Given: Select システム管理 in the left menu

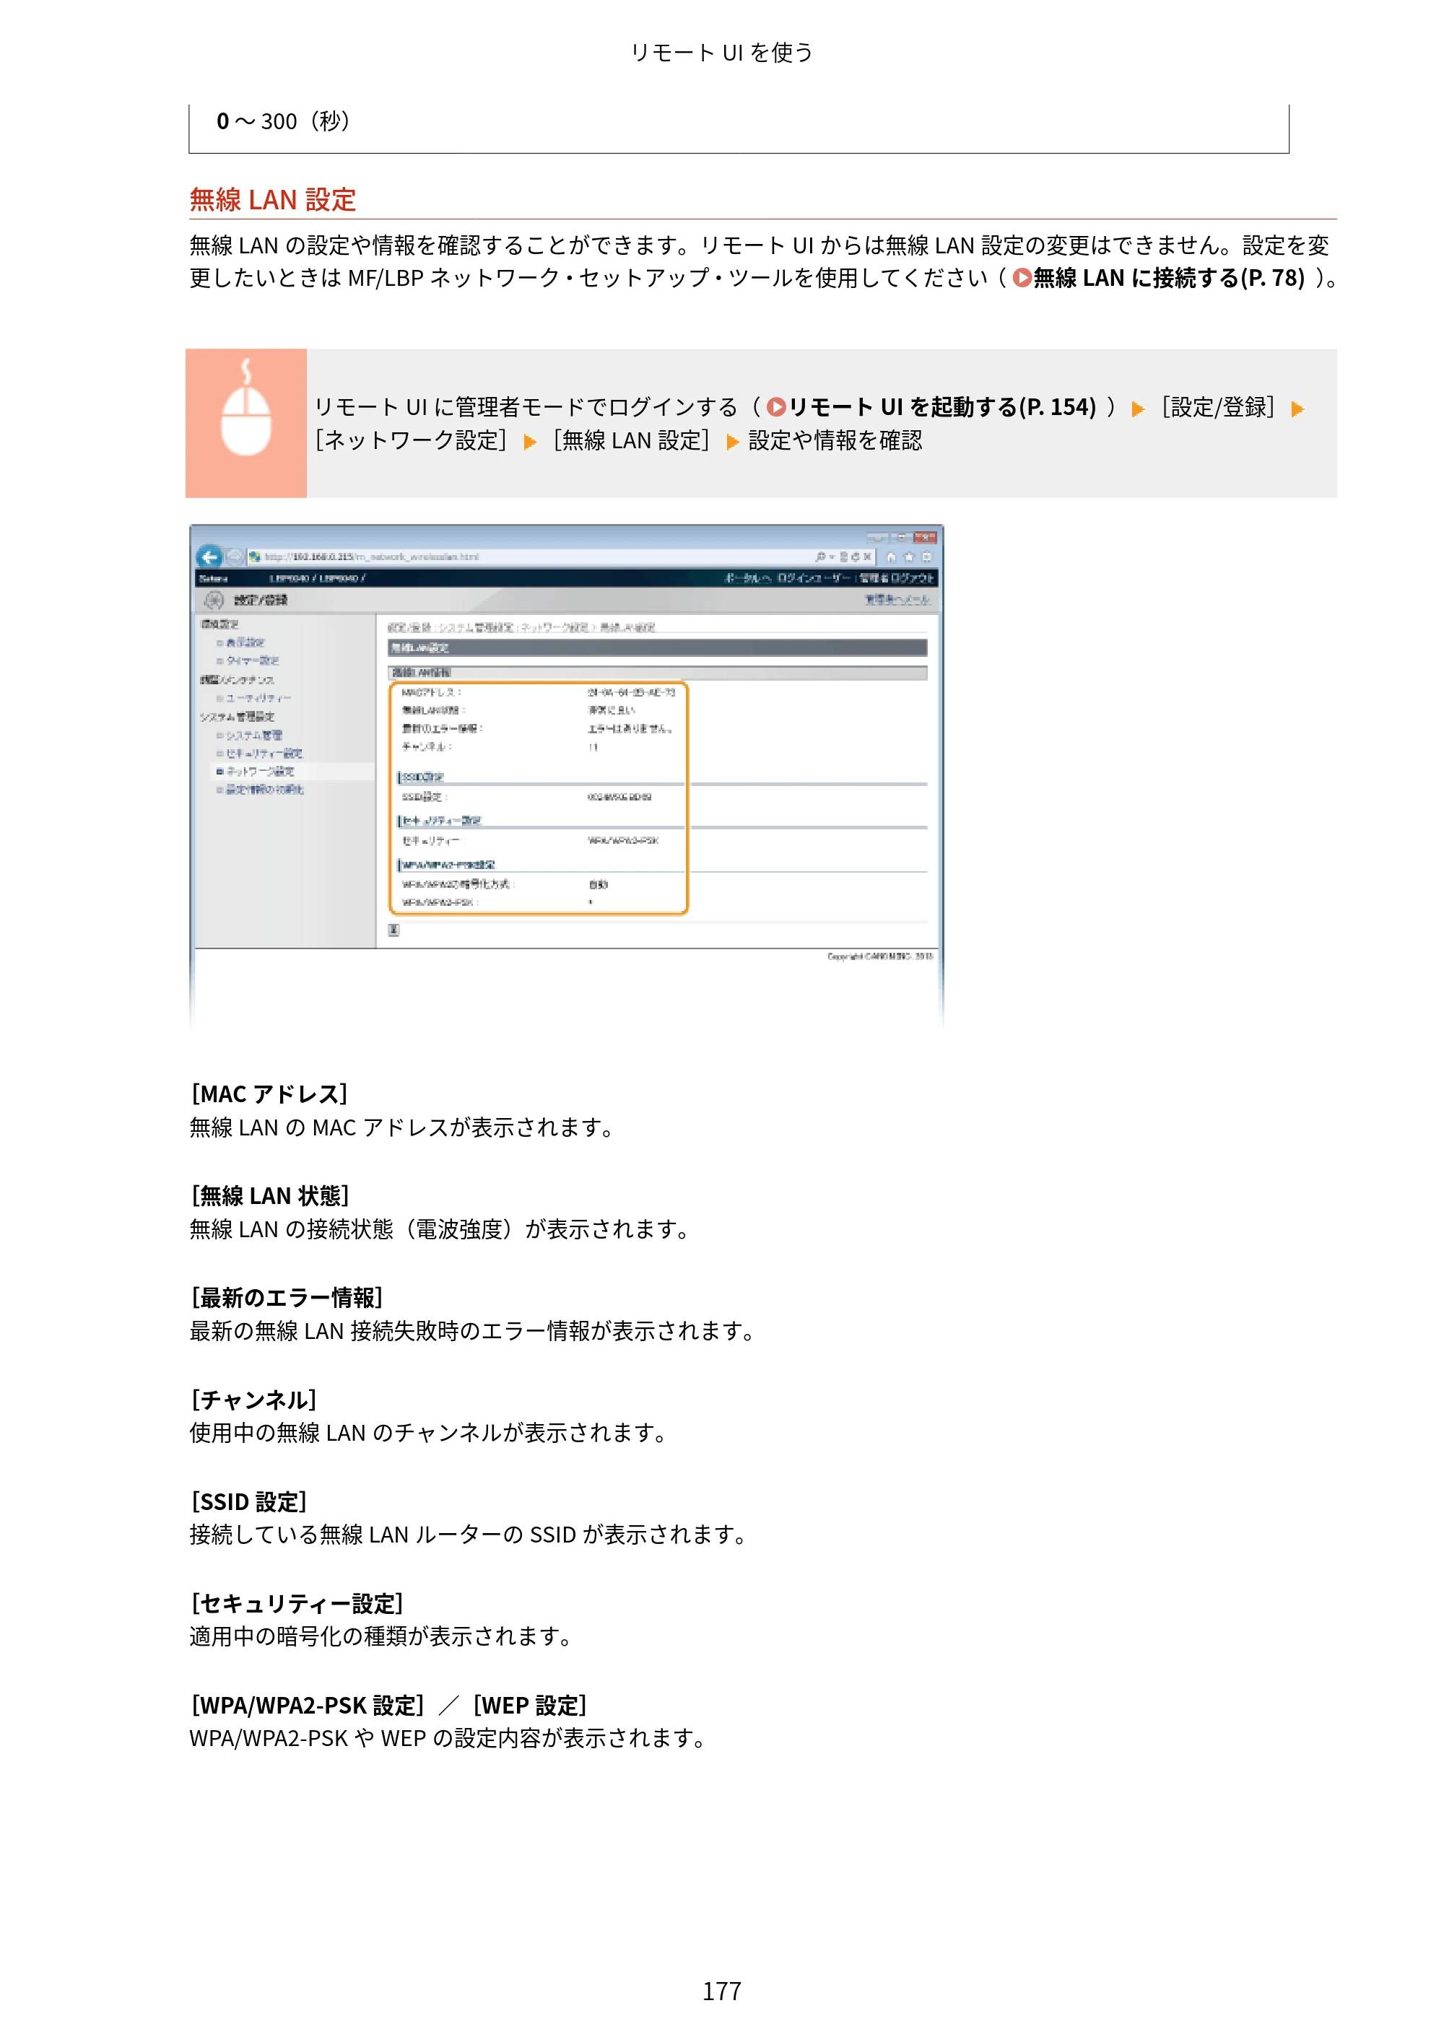Looking at the screenshot, I should click(x=253, y=736).
